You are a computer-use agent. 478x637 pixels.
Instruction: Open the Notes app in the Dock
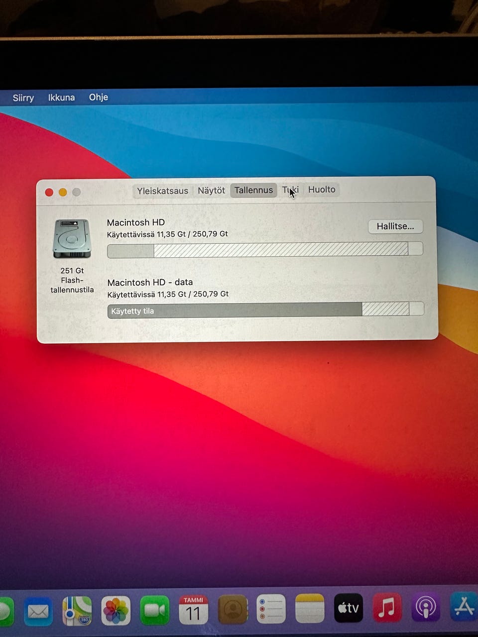click(310, 608)
